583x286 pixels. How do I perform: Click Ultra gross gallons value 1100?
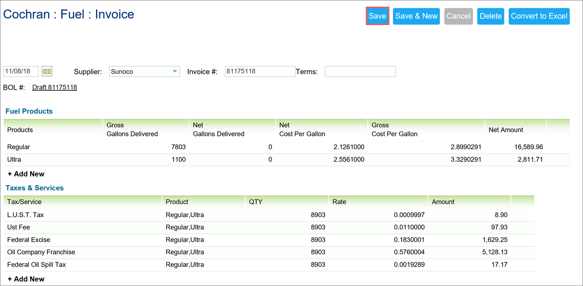pyautogui.click(x=178, y=160)
